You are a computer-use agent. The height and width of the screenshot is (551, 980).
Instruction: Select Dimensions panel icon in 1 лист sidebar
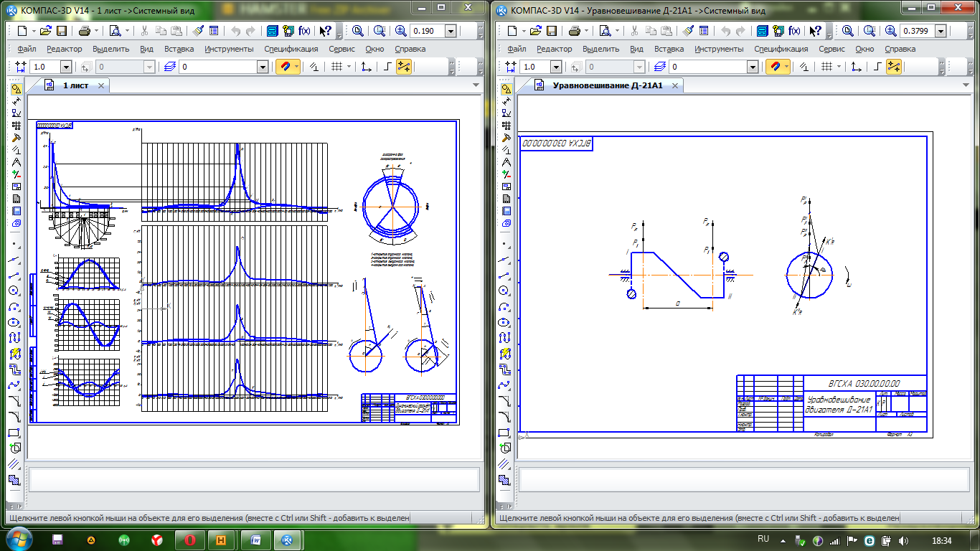point(16,101)
